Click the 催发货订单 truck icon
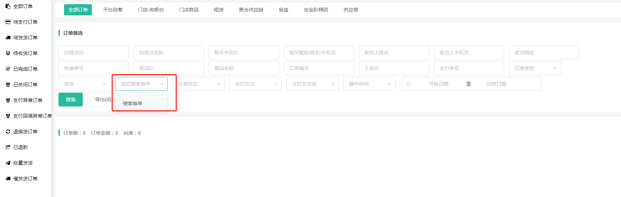 pos(8,179)
